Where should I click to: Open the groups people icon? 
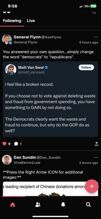coord(38,205)
